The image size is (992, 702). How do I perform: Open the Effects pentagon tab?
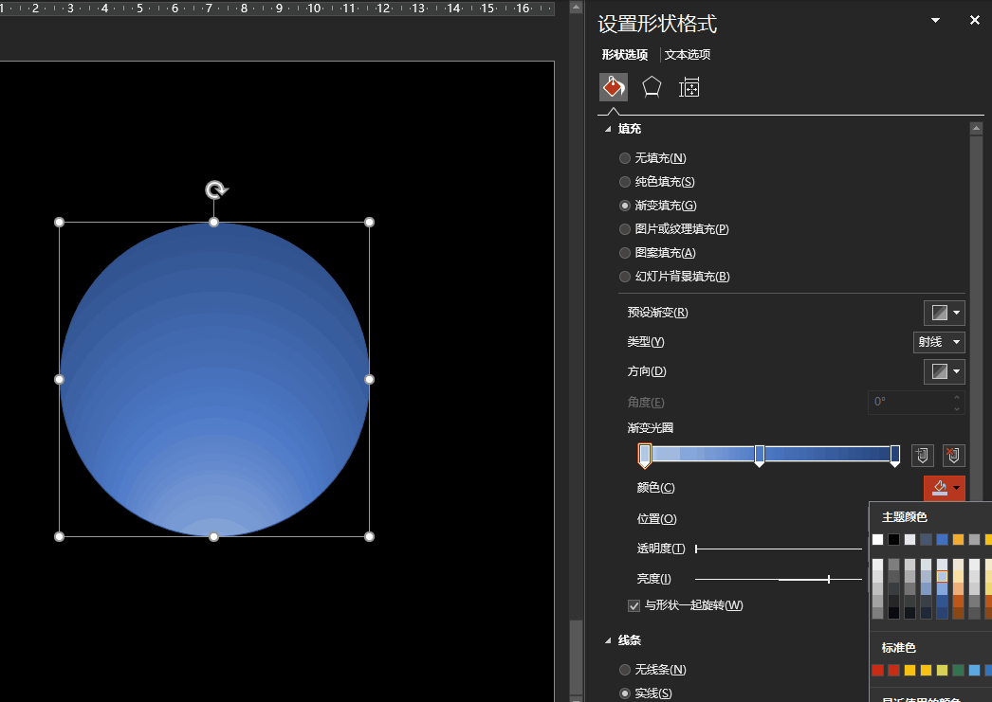[652, 87]
